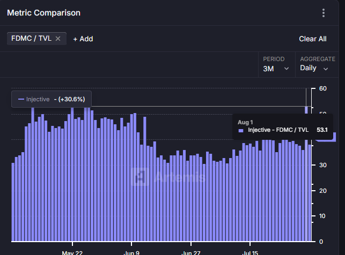Click the +30.6% change label
345x255 pixels.
point(71,99)
